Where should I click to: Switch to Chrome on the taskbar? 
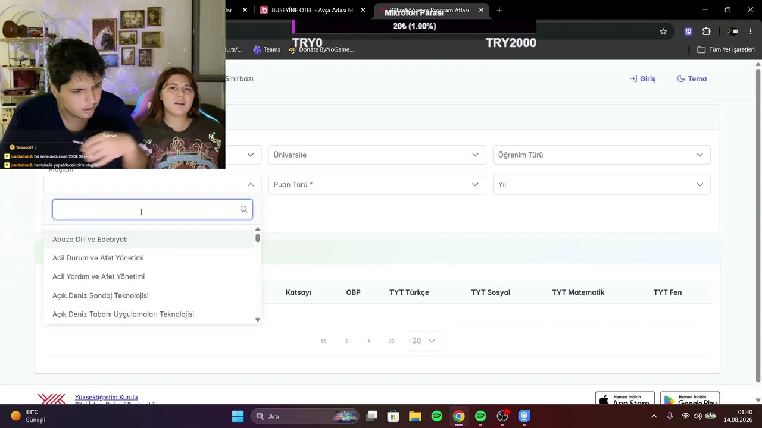[x=458, y=416]
